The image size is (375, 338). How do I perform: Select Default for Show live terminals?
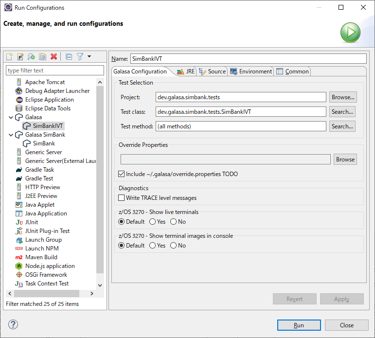pyautogui.click(x=122, y=222)
